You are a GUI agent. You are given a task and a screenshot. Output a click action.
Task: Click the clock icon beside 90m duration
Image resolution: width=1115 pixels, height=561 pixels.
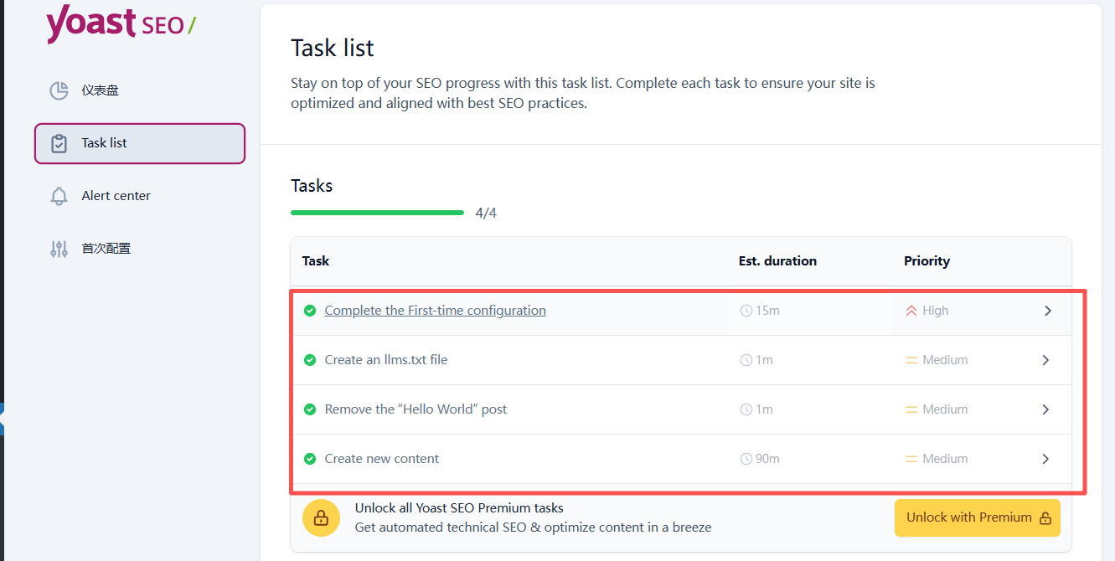pyautogui.click(x=746, y=459)
